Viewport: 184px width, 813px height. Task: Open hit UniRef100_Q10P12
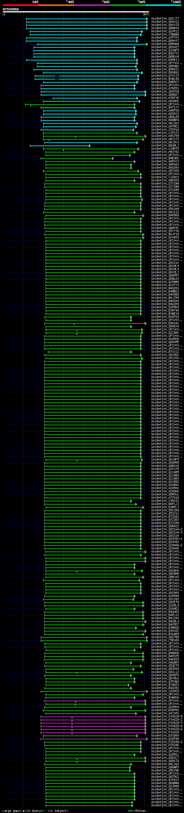coord(165,31)
